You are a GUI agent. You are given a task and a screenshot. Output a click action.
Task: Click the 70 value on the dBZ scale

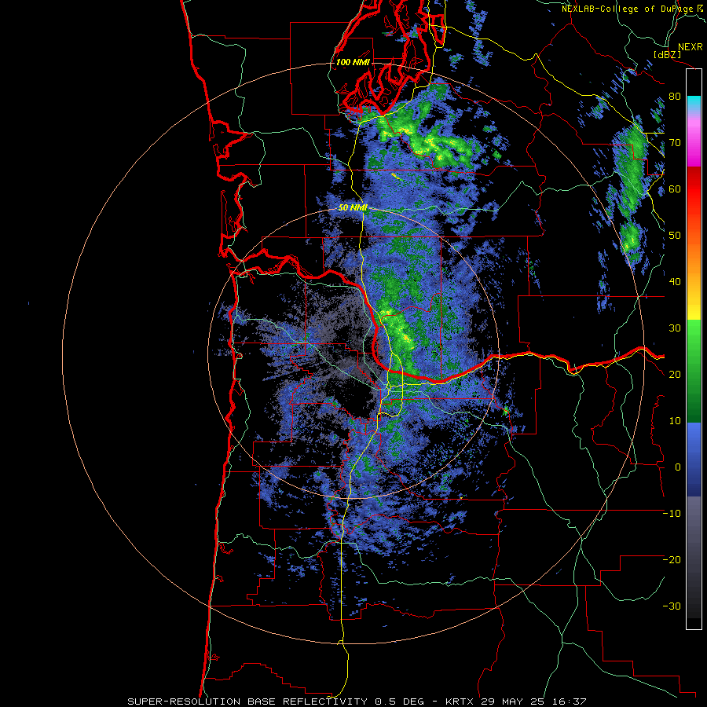click(x=675, y=143)
